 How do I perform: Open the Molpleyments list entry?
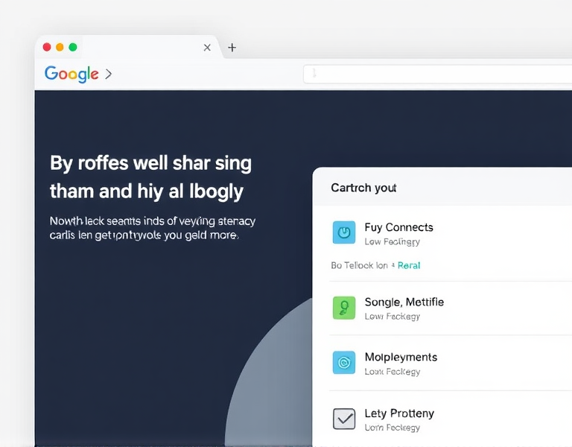[x=401, y=358]
